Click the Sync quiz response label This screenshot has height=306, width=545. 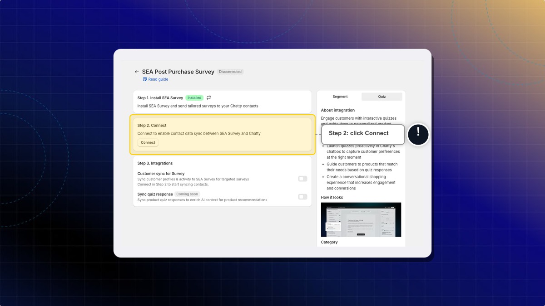pyautogui.click(x=155, y=194)
